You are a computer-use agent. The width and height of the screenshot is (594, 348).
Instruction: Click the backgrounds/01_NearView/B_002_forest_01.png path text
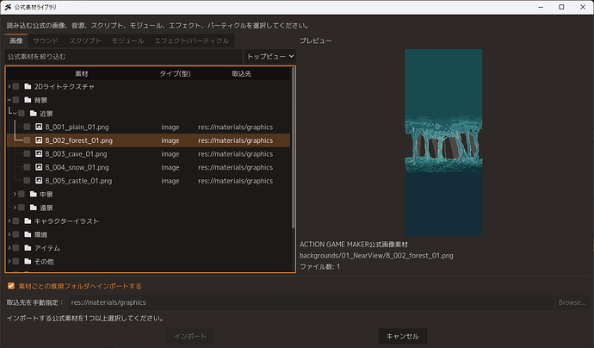[x=376, y=256]
